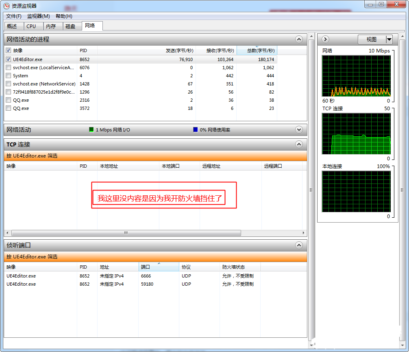Screen dimensions: 409x352
Task: Check the svchost.exe (LocalServiceA...) checkbox
Action: tap(9, 68)
